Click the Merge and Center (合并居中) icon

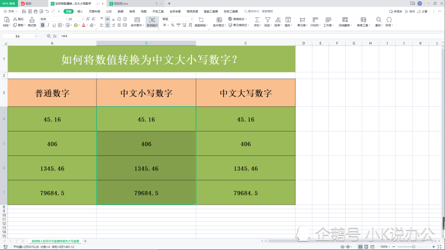coord(137,20)
